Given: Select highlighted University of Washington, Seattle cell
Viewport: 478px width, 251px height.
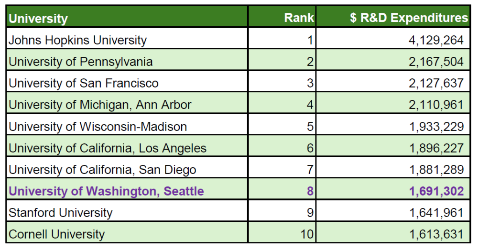Looking at the screenshot, I should [106, 191].
